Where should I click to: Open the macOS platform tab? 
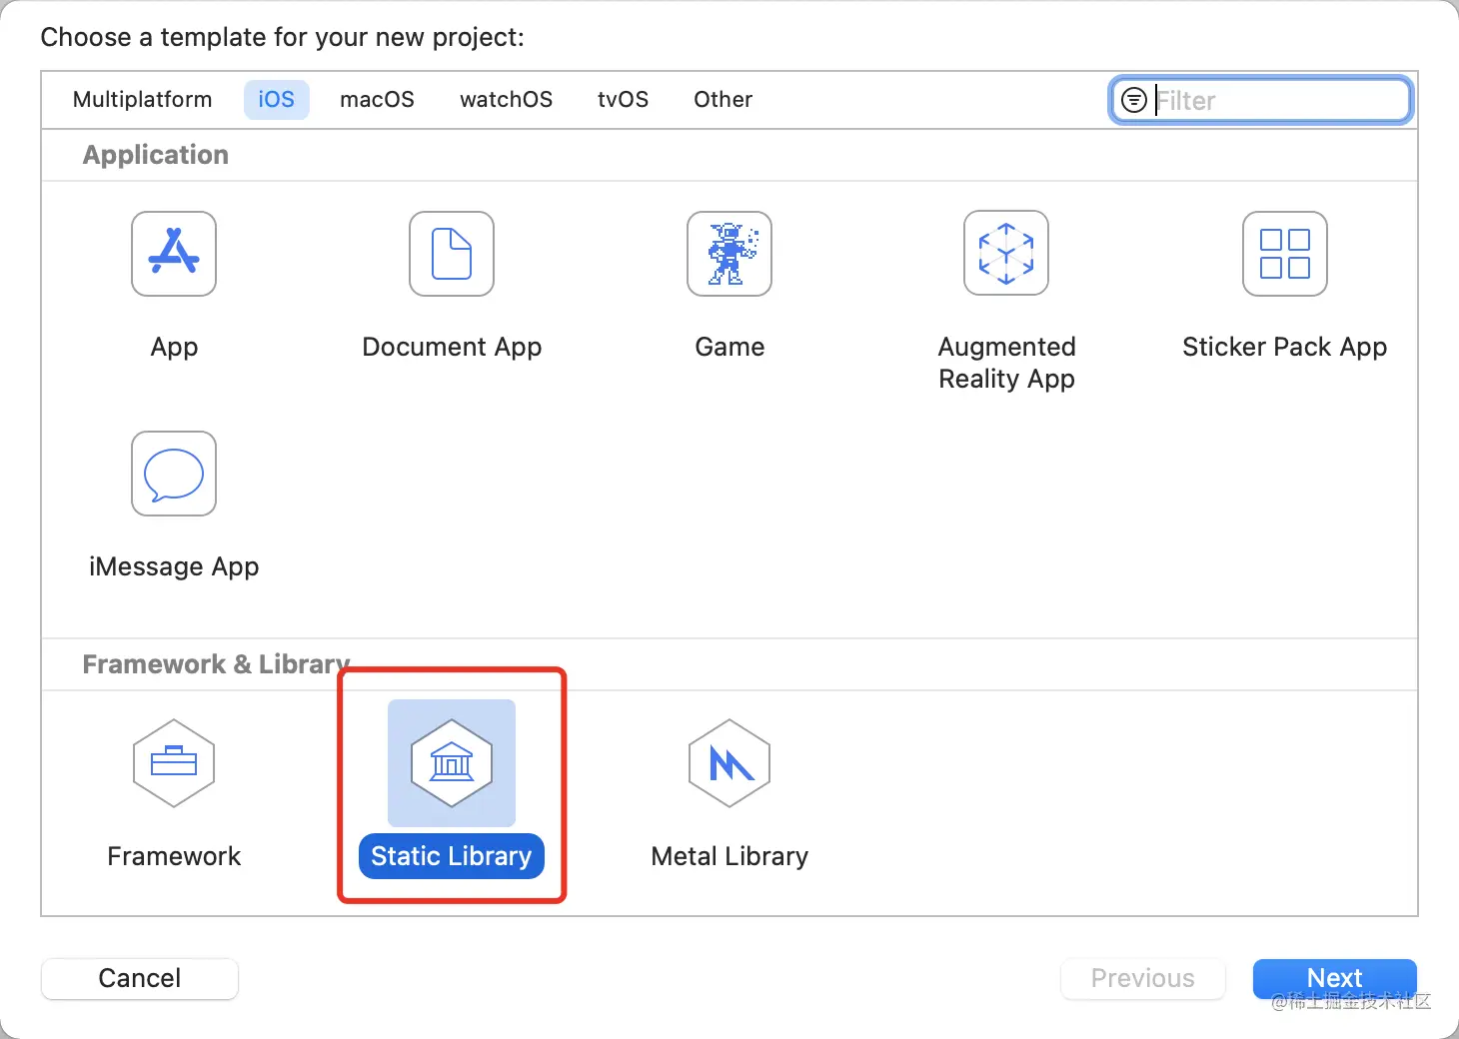[x=377, y=100]
